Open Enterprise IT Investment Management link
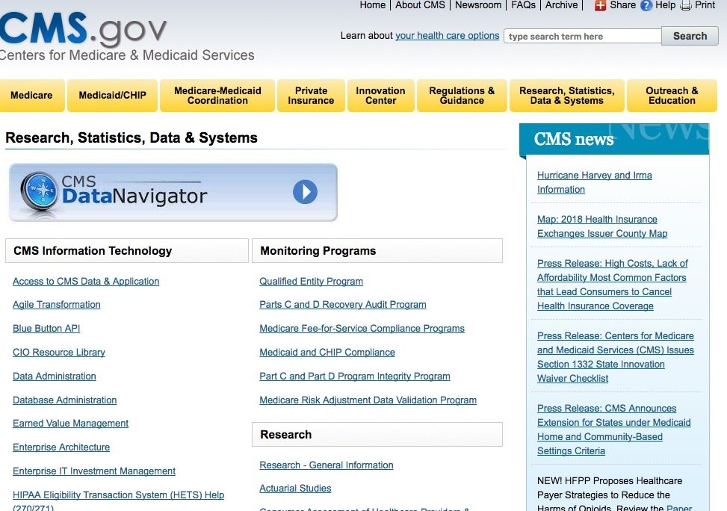Image resolution: width=727 pixels, height=511 pixels. coord(94,471)
